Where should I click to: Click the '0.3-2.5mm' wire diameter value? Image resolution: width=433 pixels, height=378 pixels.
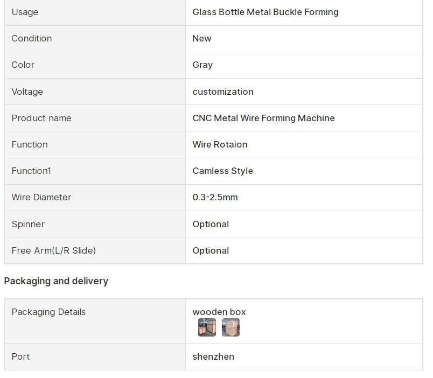point(215,197)
